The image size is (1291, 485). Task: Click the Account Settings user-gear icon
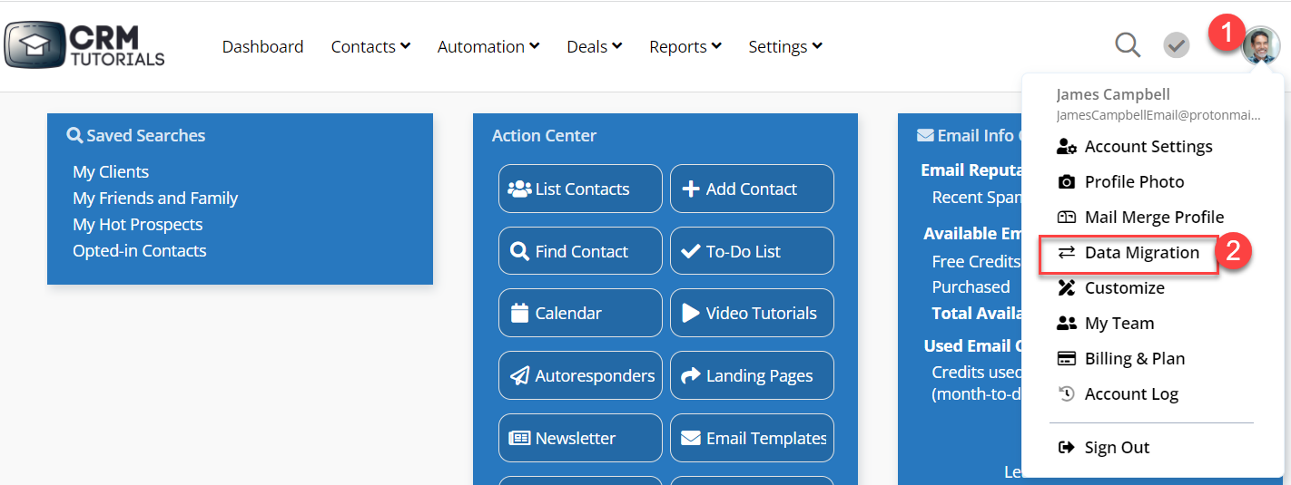(1067, 147)
